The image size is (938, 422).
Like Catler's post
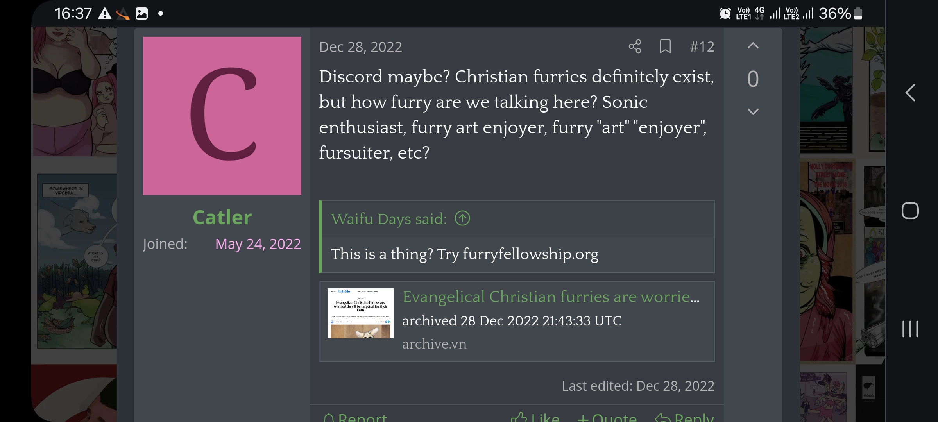[x=535, y=417]
